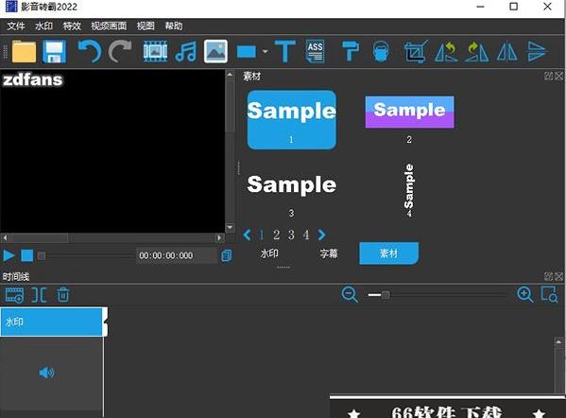The height and width of the screenshot is (418, 566).
Task: Switch to the 字幕 tab
Action: coord(329,253)
